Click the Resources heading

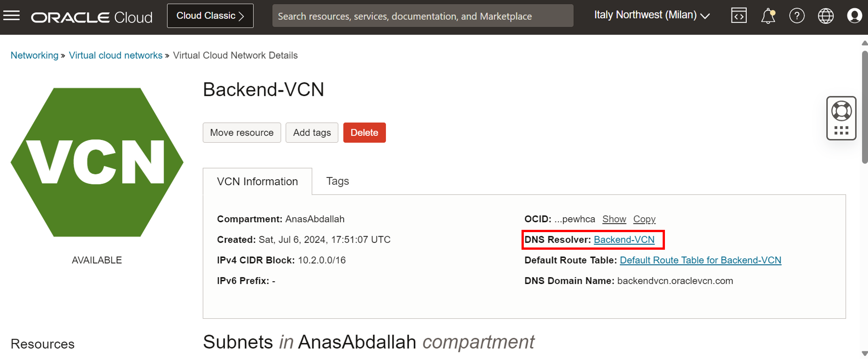pos(43,344)
